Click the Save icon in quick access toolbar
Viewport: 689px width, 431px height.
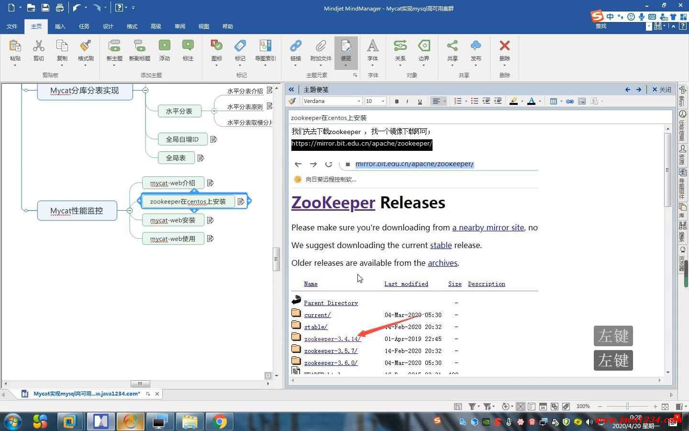(x=45, y=8)
